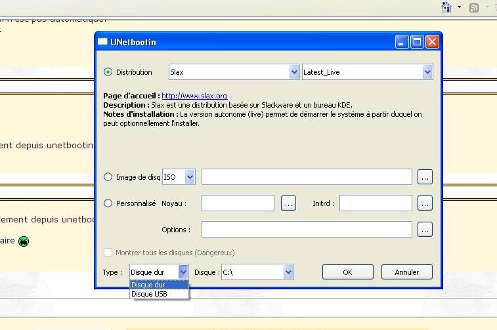The image size is (497, 330).
Task: Browse for Noyau kernel file
Action: [288, 203]
